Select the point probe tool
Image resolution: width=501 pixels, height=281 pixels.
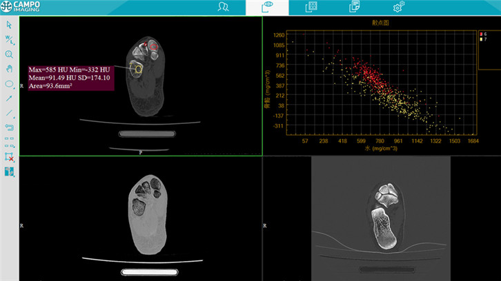pyautogui.click(x=9, y=98)
